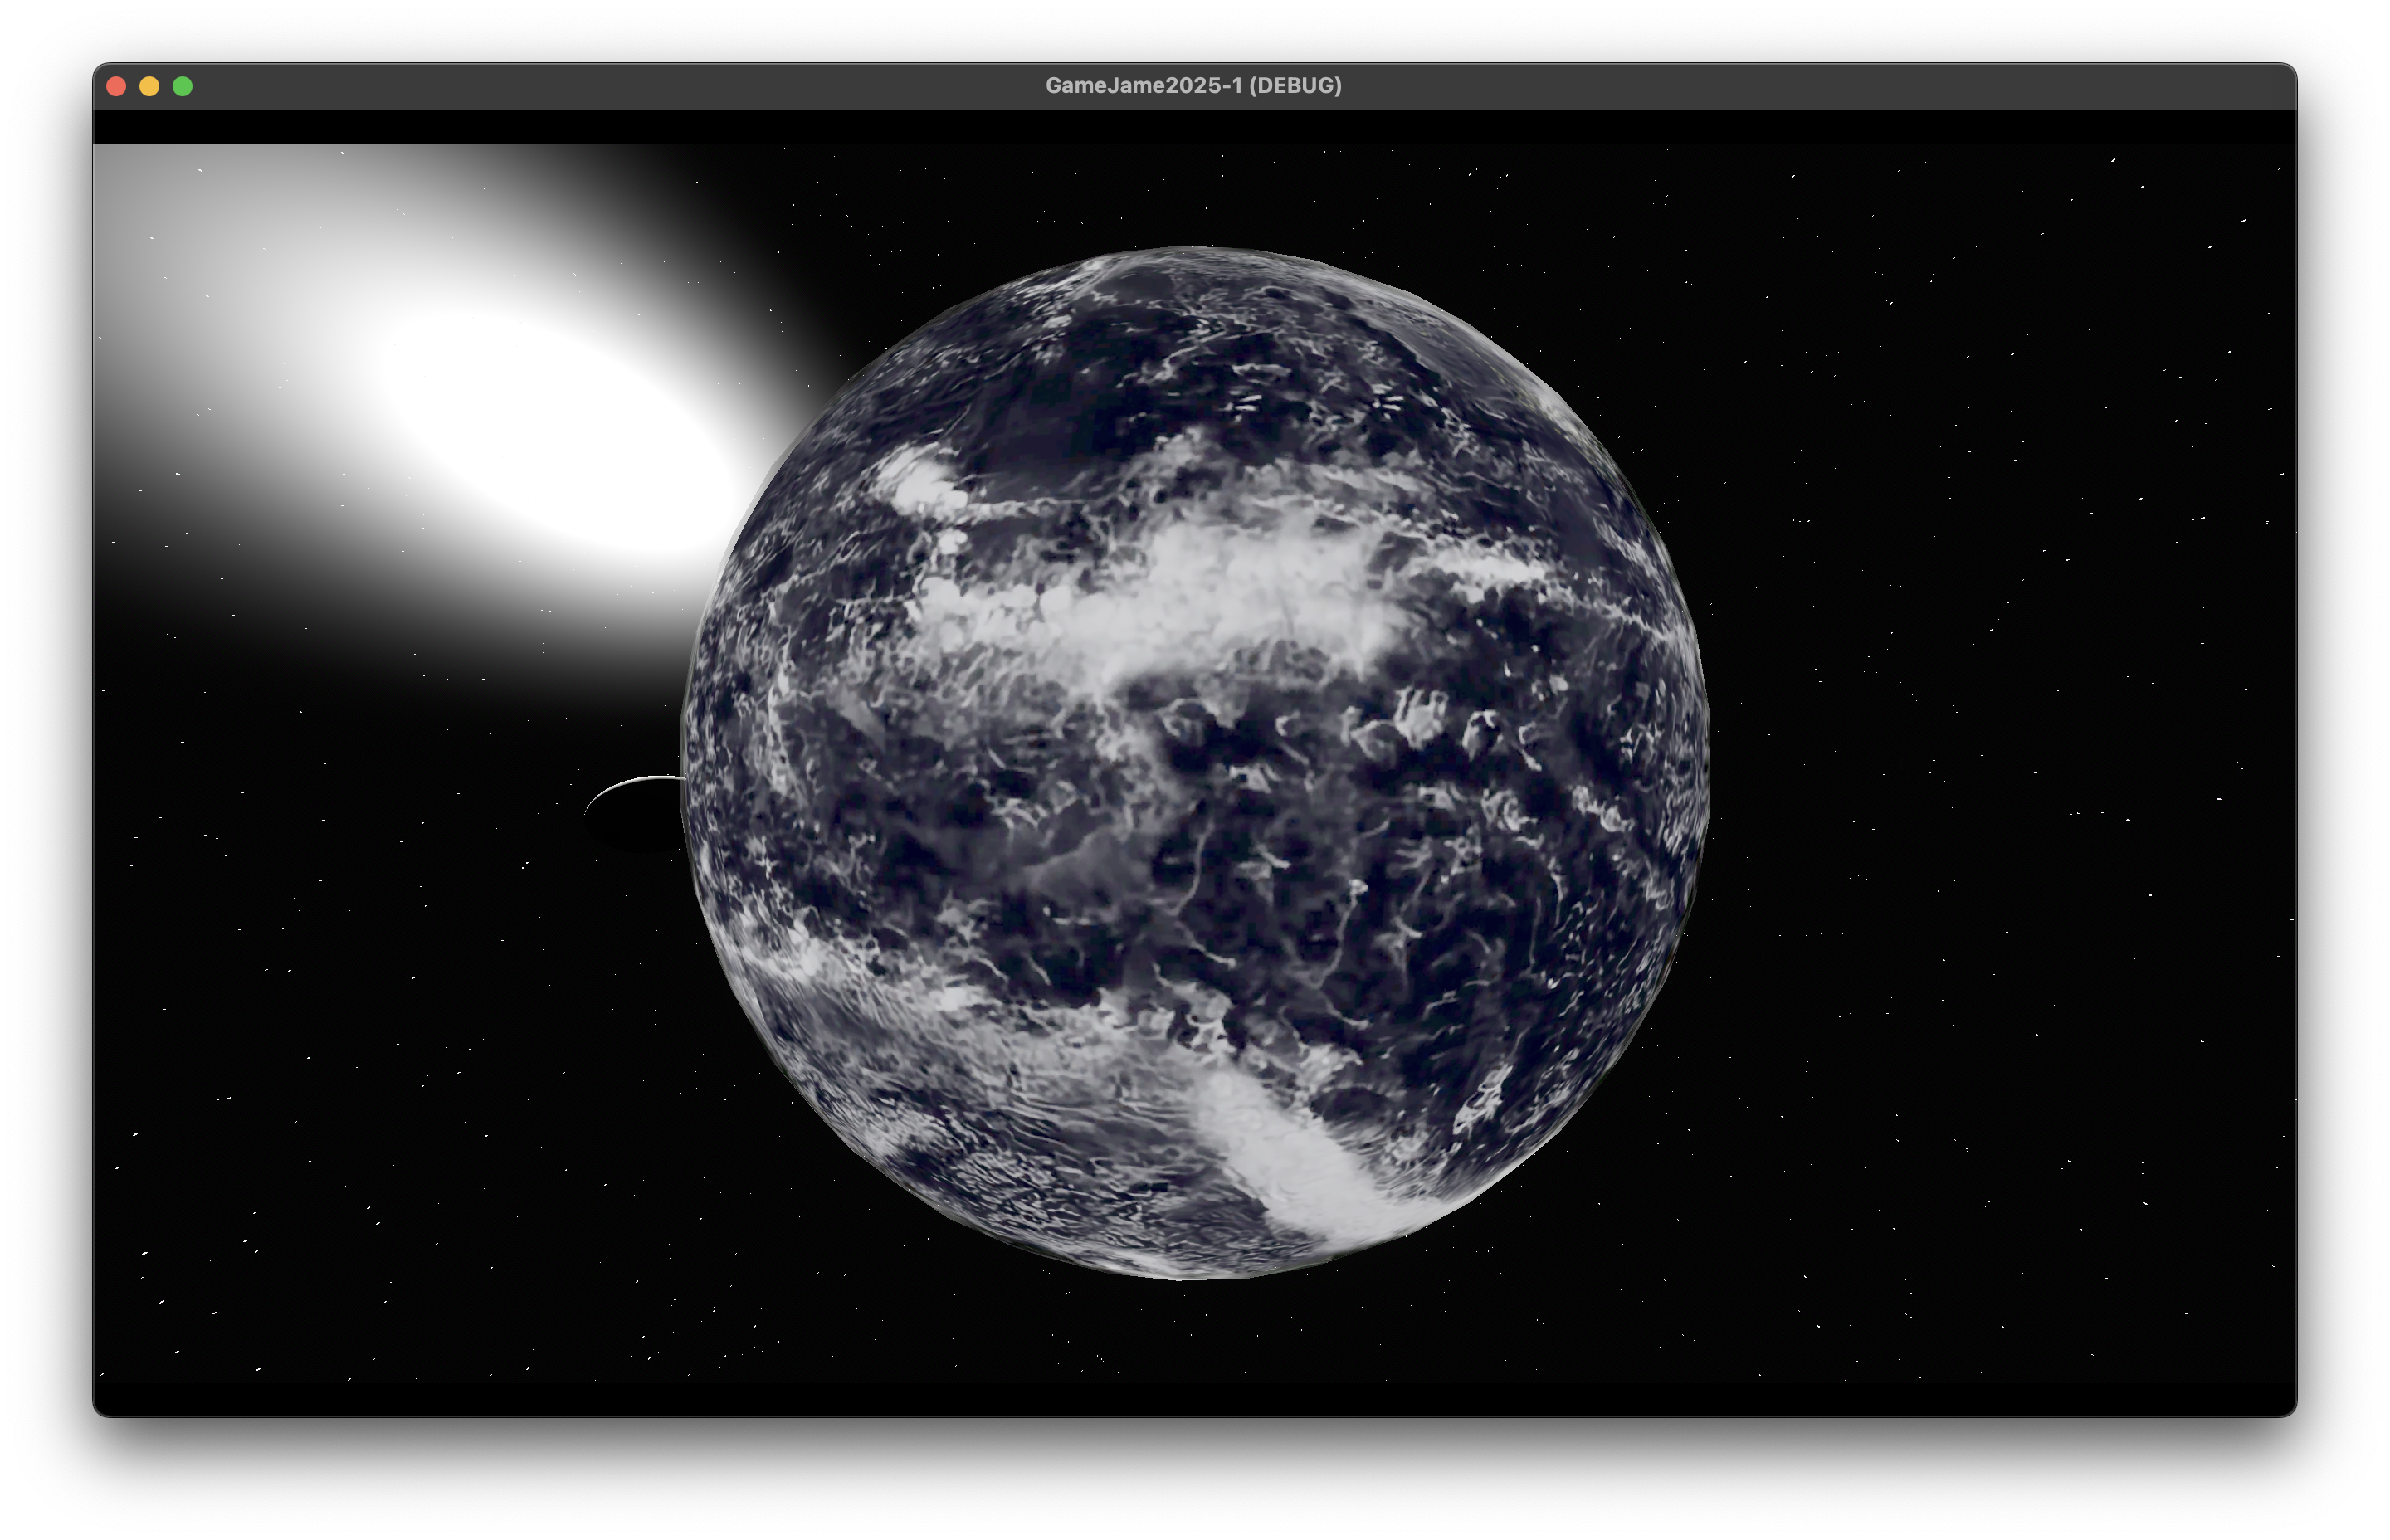The height and width of the screenshot is (1540, 2390).
Task: Click the green zoom traffic light button
Action: pyautogui.click(x=183, y=86)
